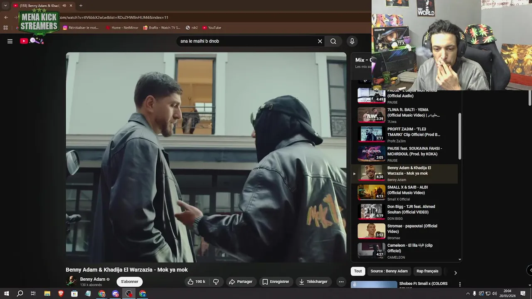Open the three-dot more actions menu
The width and height of the screenshot is (532, 299).
(x=341, y=282)
